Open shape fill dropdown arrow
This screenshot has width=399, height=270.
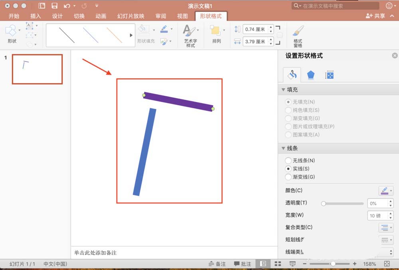[154, 30]
